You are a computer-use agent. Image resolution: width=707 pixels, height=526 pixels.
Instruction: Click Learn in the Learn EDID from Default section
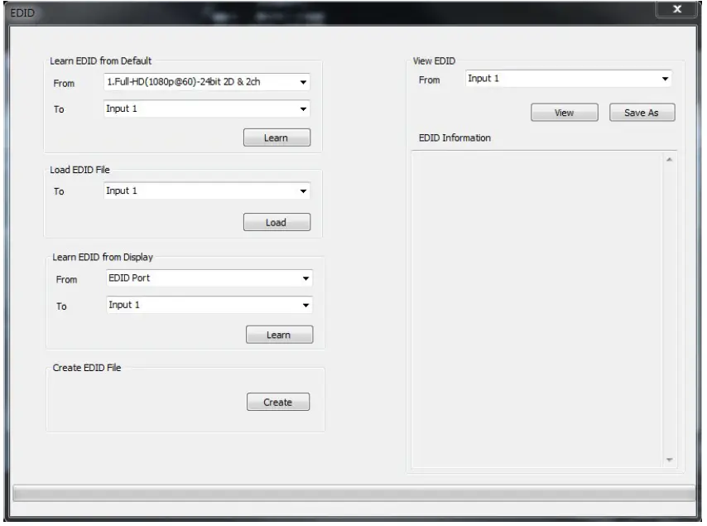click(277, 138)
